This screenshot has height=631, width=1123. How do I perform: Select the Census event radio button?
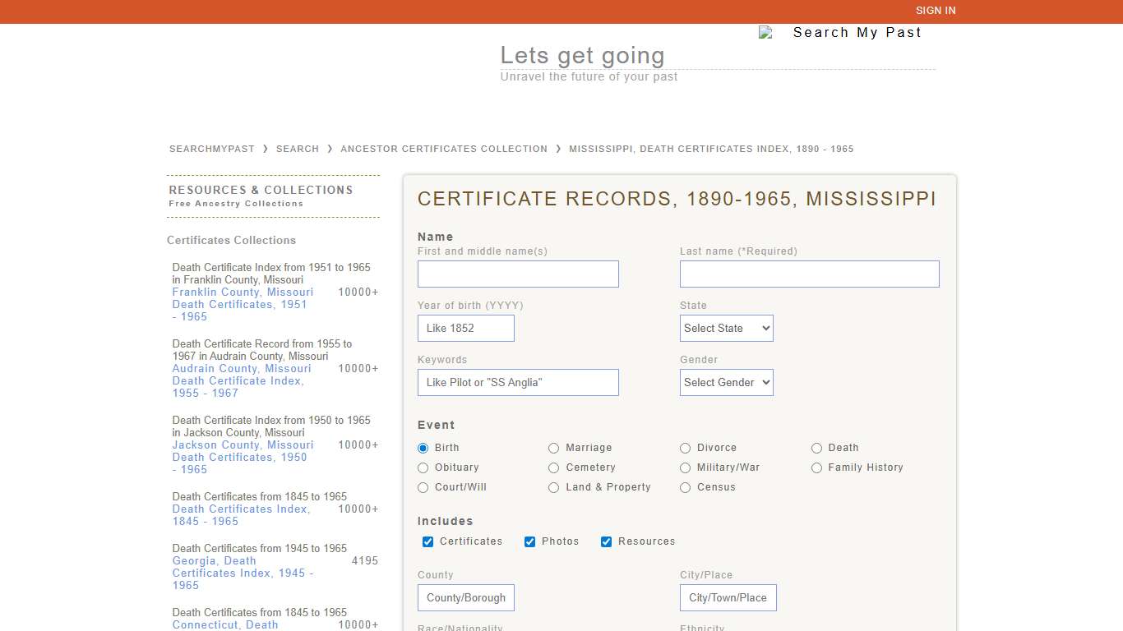[685, 487]
